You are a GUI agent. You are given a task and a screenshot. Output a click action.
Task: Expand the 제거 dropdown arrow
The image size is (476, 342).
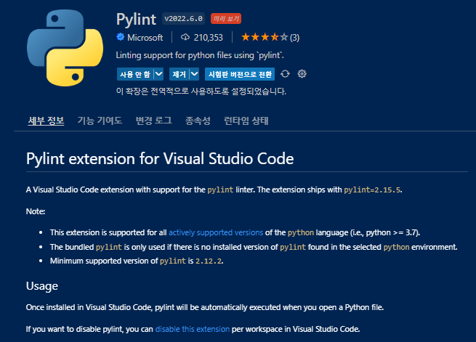pyautogui.click(x=194, y=74)
